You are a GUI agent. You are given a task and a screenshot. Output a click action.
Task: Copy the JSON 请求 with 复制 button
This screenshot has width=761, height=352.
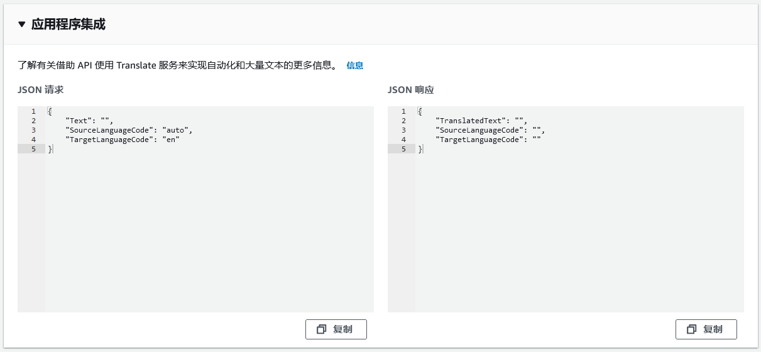336,329
